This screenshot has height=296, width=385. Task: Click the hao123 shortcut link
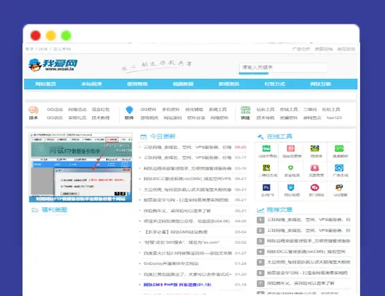click(x=334, y=118)
